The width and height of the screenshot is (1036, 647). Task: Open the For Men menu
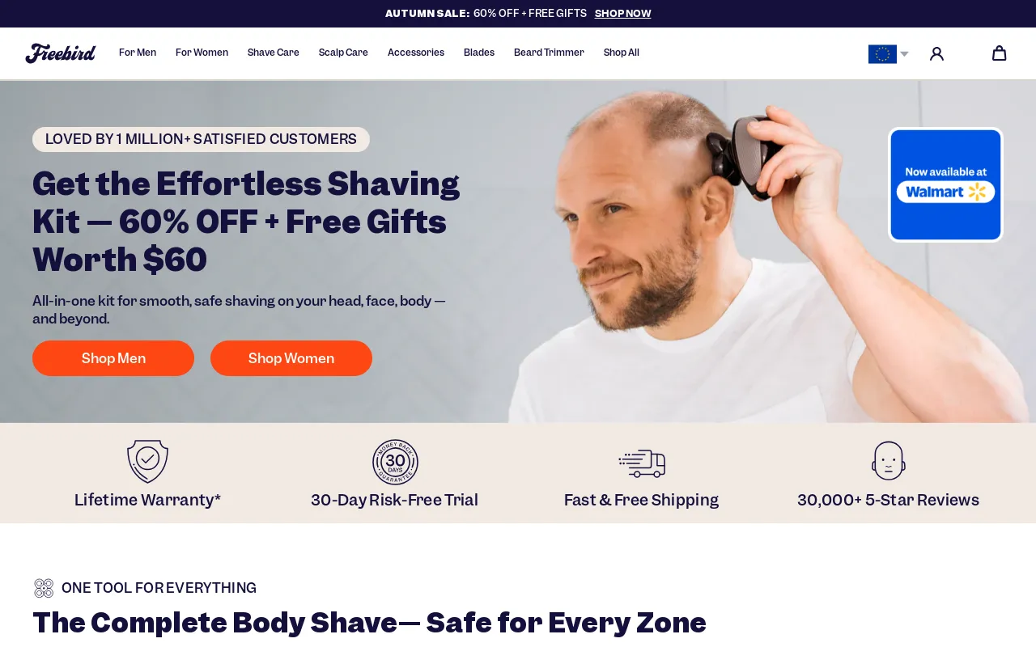pos(138,53)
